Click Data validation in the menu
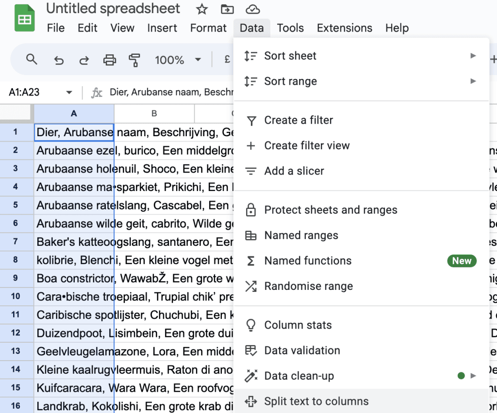The image size is (497, 413). 302,350
